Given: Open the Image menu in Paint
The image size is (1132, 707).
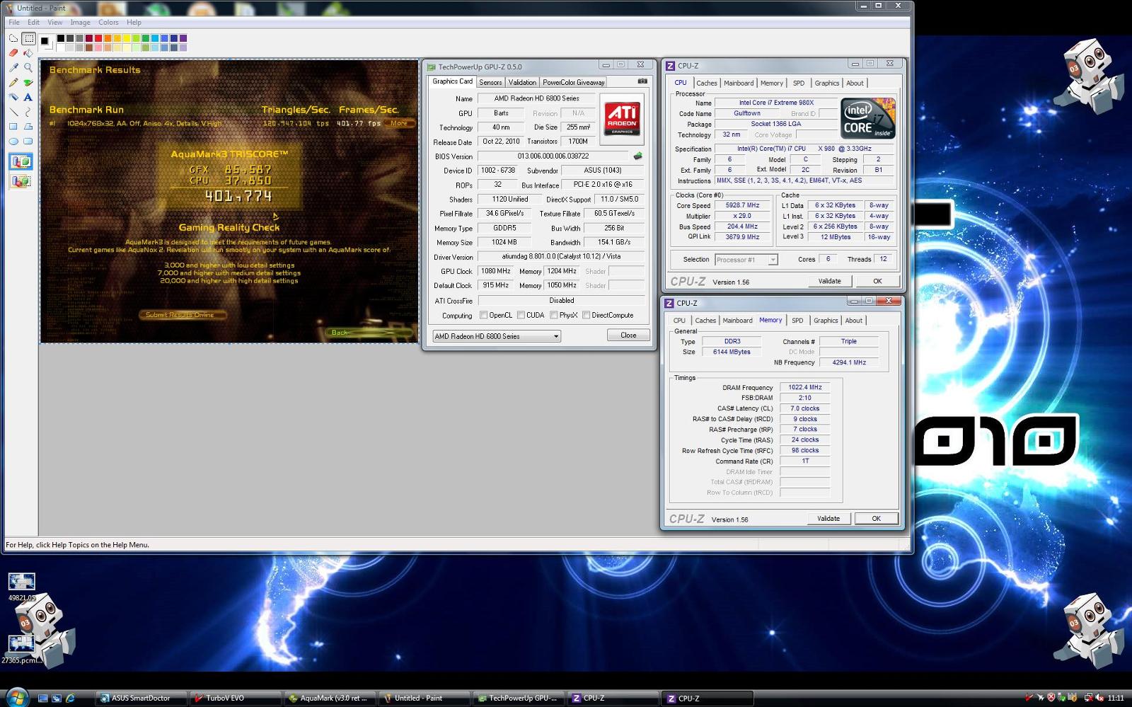Looking at the screenshot, I should tap(80, 23).
